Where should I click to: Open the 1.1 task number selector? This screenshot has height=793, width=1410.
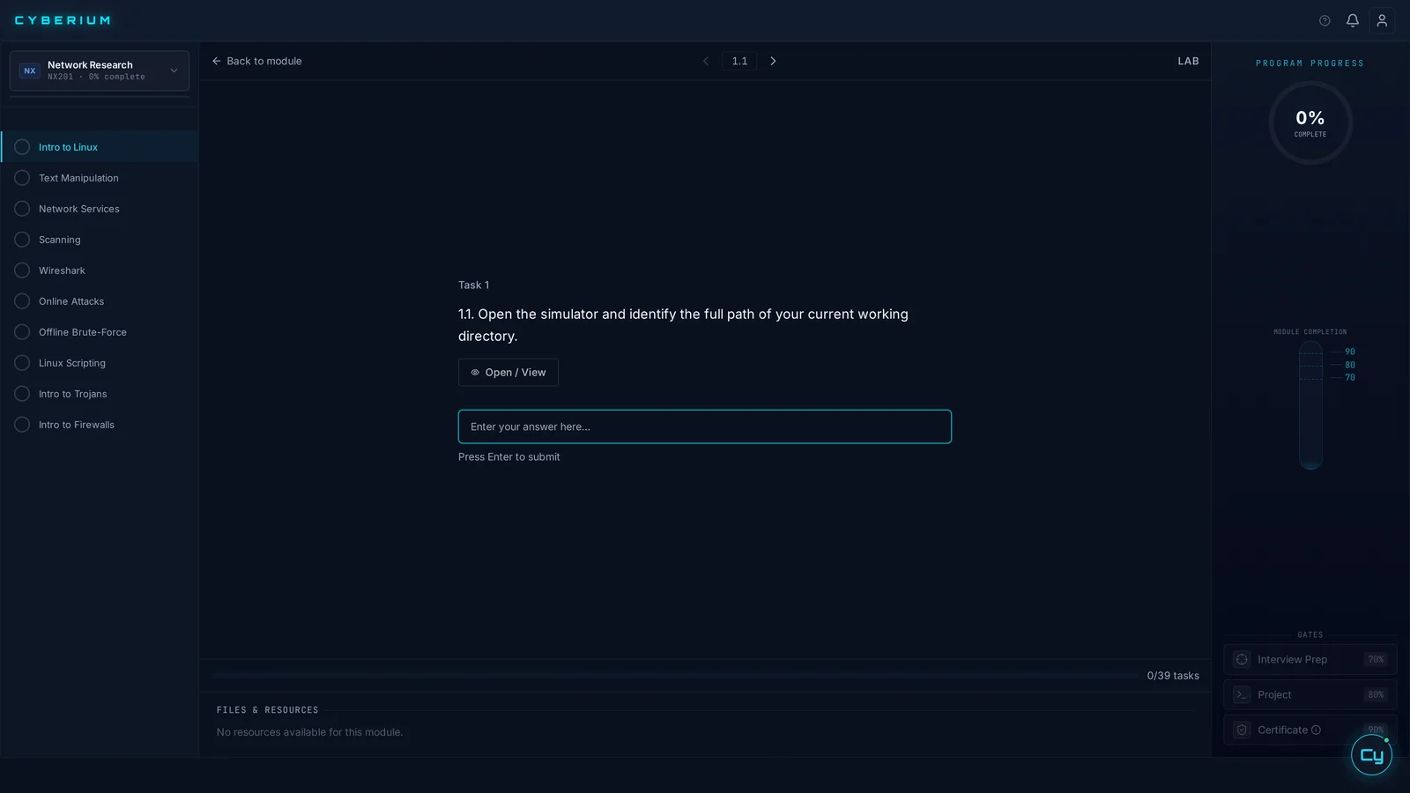[739, 61]
